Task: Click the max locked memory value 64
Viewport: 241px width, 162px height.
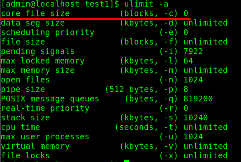Action: point(188,61)
